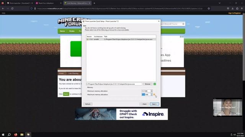Screen dimensions: 245x137
Task: Click the maximum memory allocation spinbox
Action: point(147,94)
